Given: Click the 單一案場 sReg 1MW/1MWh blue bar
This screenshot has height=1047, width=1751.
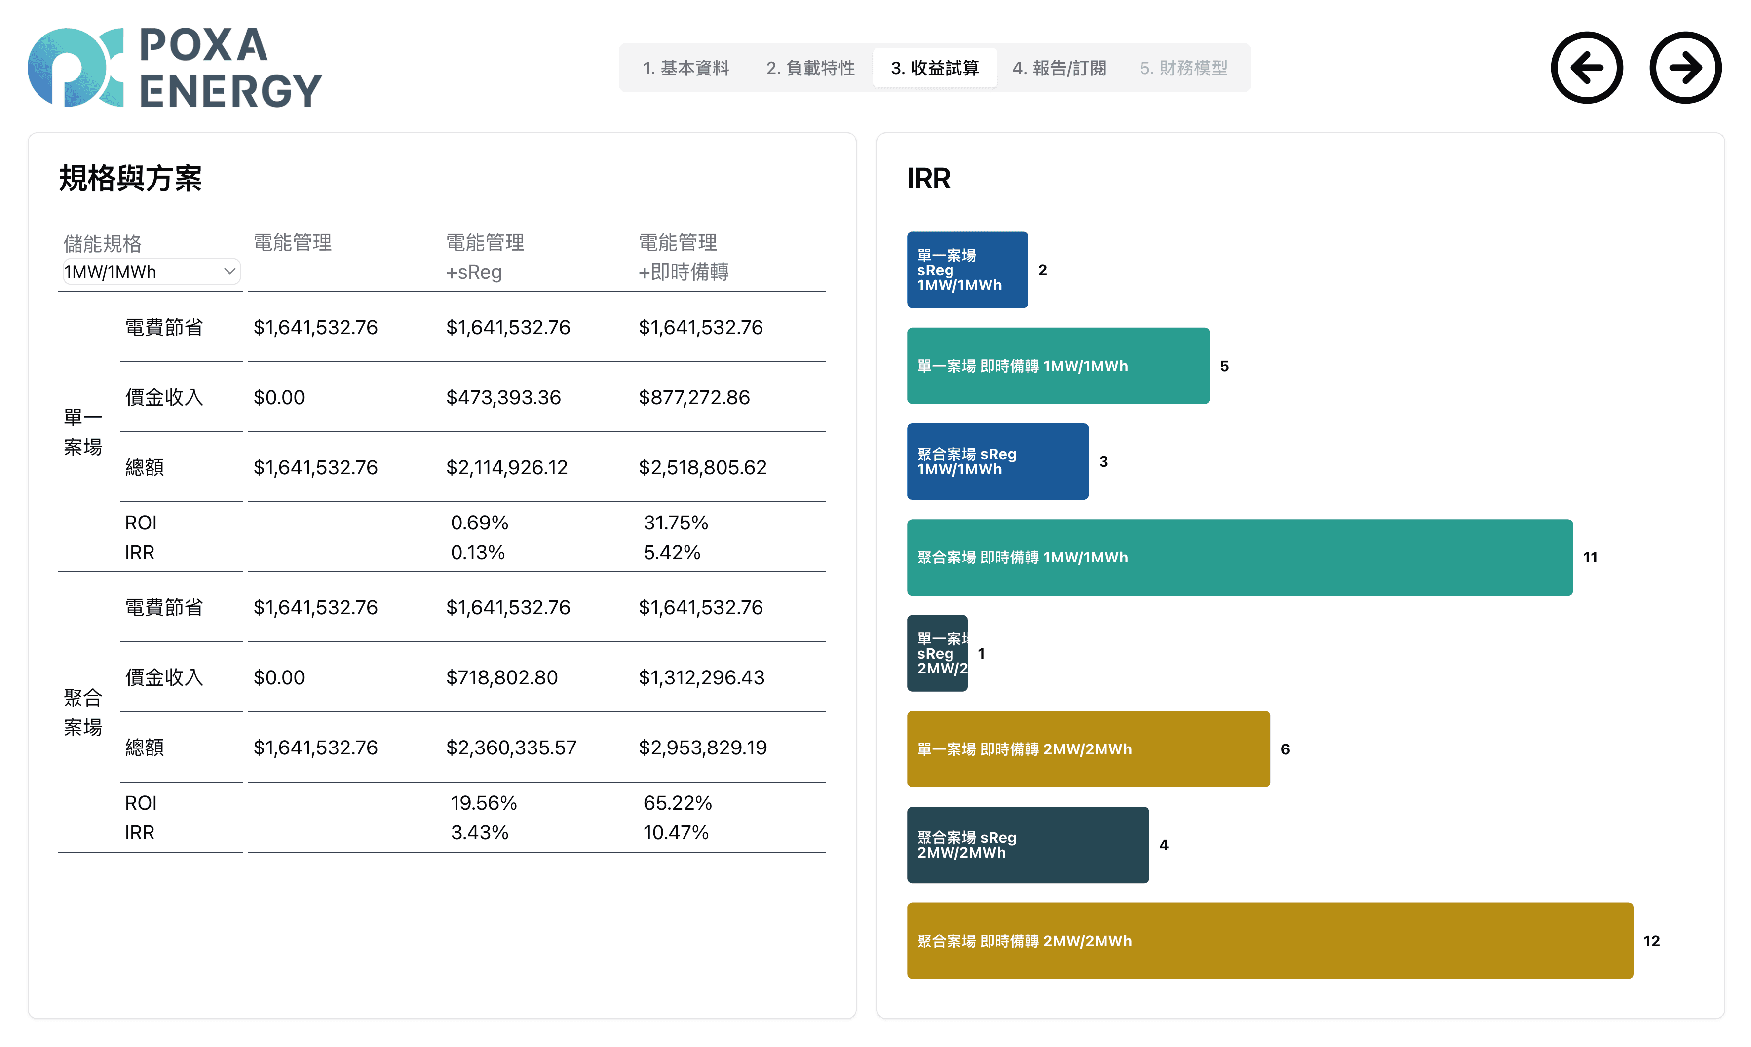Looking at the screenshot, I should (x=966, y=269).
